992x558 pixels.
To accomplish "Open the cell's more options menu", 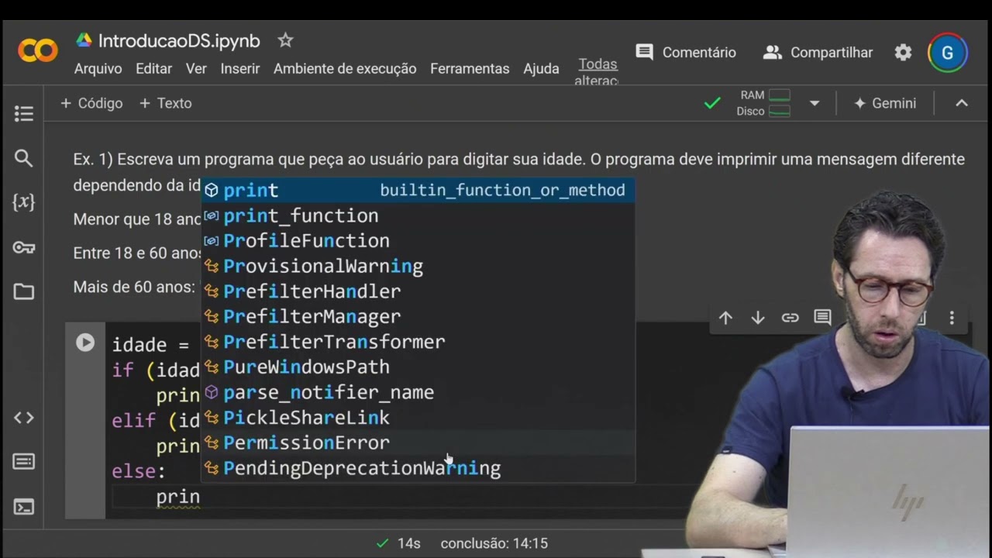I will 952,318.
